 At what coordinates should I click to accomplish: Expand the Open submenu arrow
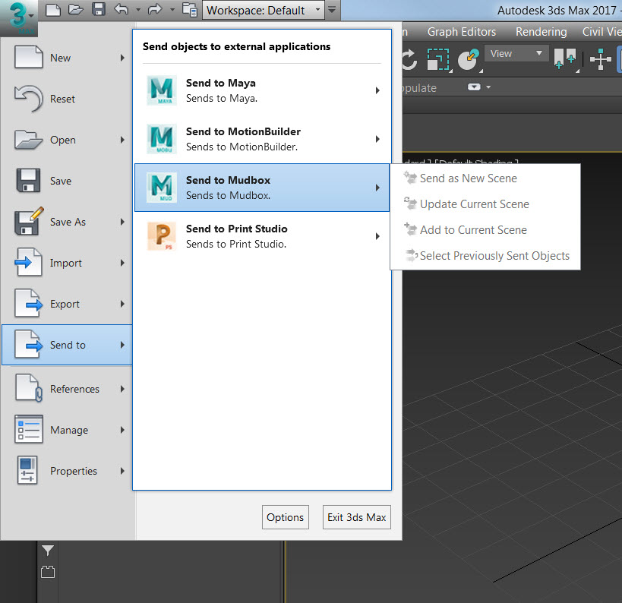point(122,140)
